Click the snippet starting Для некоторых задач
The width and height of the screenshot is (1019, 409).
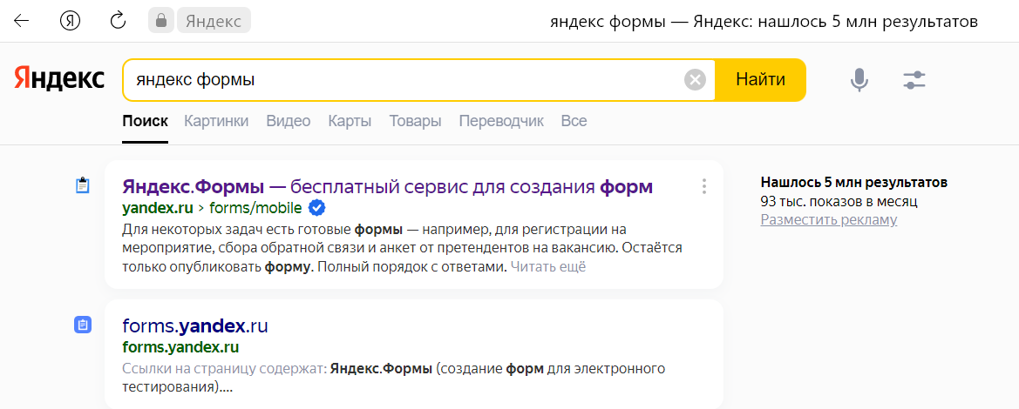[402, 248]
